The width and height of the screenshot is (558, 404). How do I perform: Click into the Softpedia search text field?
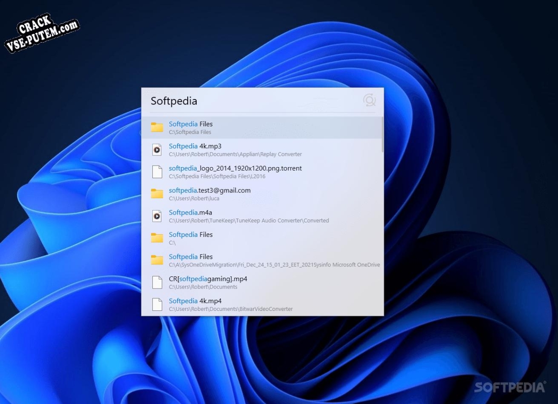coord(251,101)
